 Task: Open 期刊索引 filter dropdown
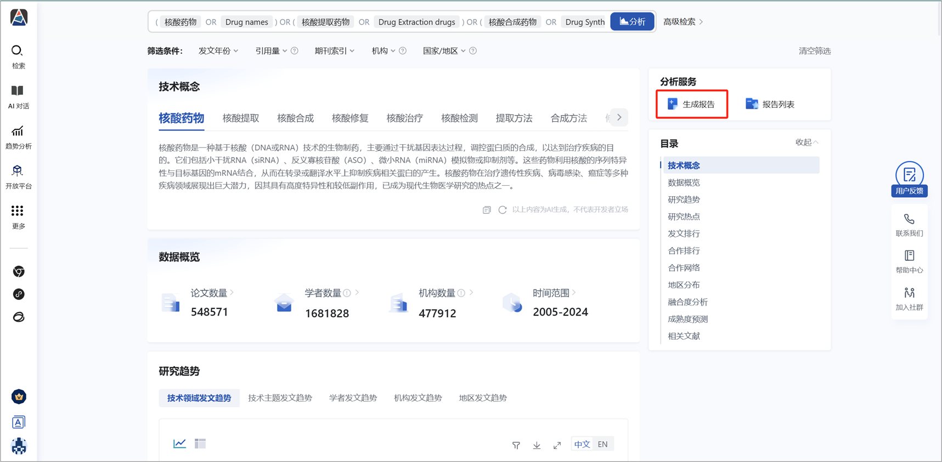[334, 51]
